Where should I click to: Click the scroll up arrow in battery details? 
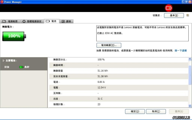coord(190,59)
